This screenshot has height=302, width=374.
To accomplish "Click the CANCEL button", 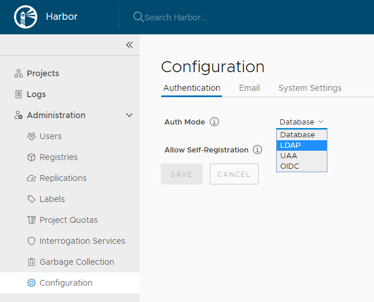I will pyautogui.click(x=234, y=174).
